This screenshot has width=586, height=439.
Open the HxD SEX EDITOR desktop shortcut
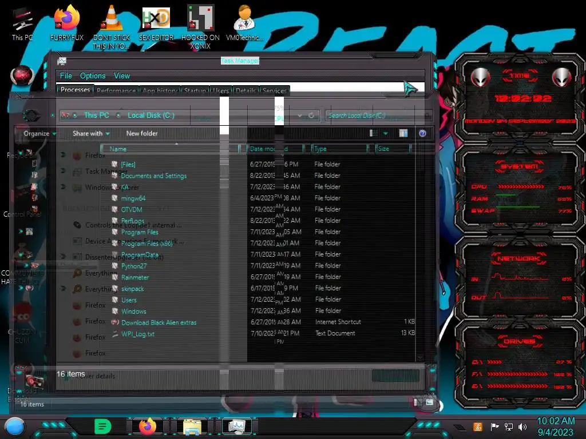pyautogui.click(x=156, y=24)
